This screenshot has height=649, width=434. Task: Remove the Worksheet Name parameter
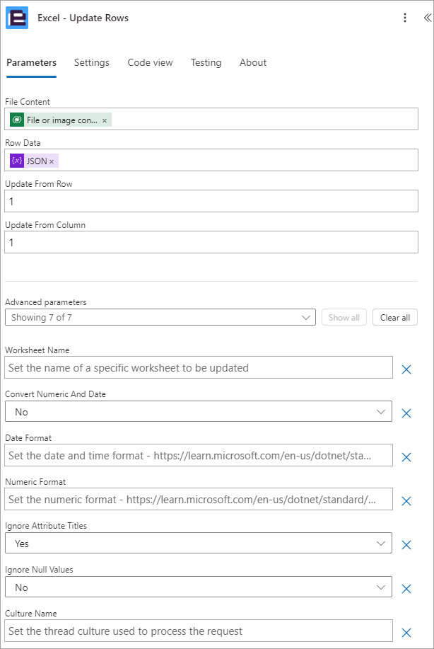[406, 369]
